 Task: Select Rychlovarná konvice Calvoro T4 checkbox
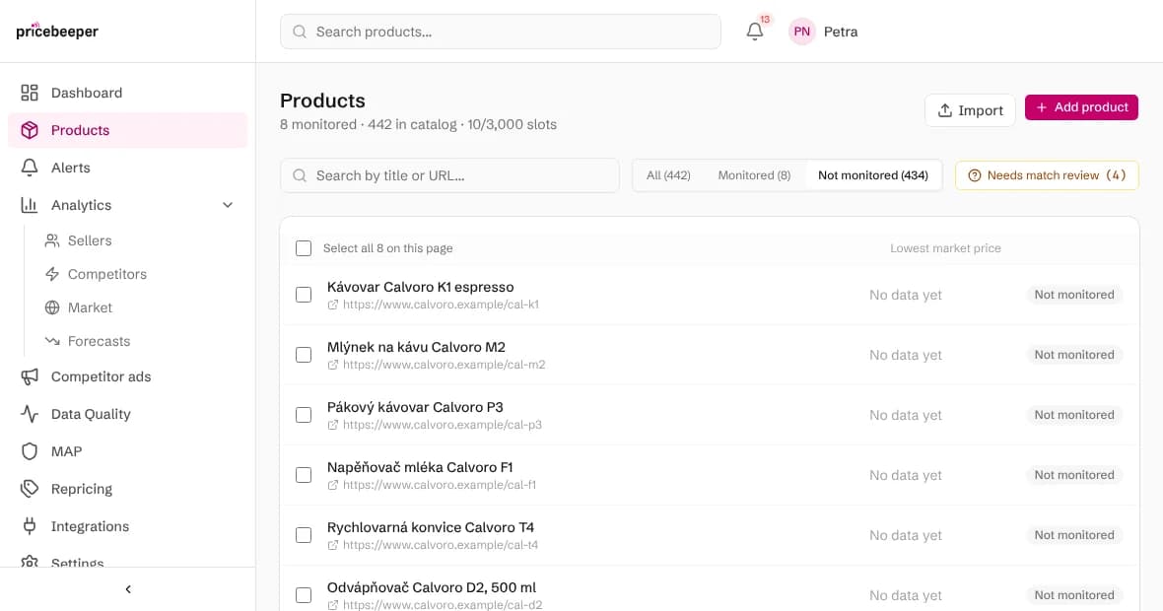tap(304, 534)
